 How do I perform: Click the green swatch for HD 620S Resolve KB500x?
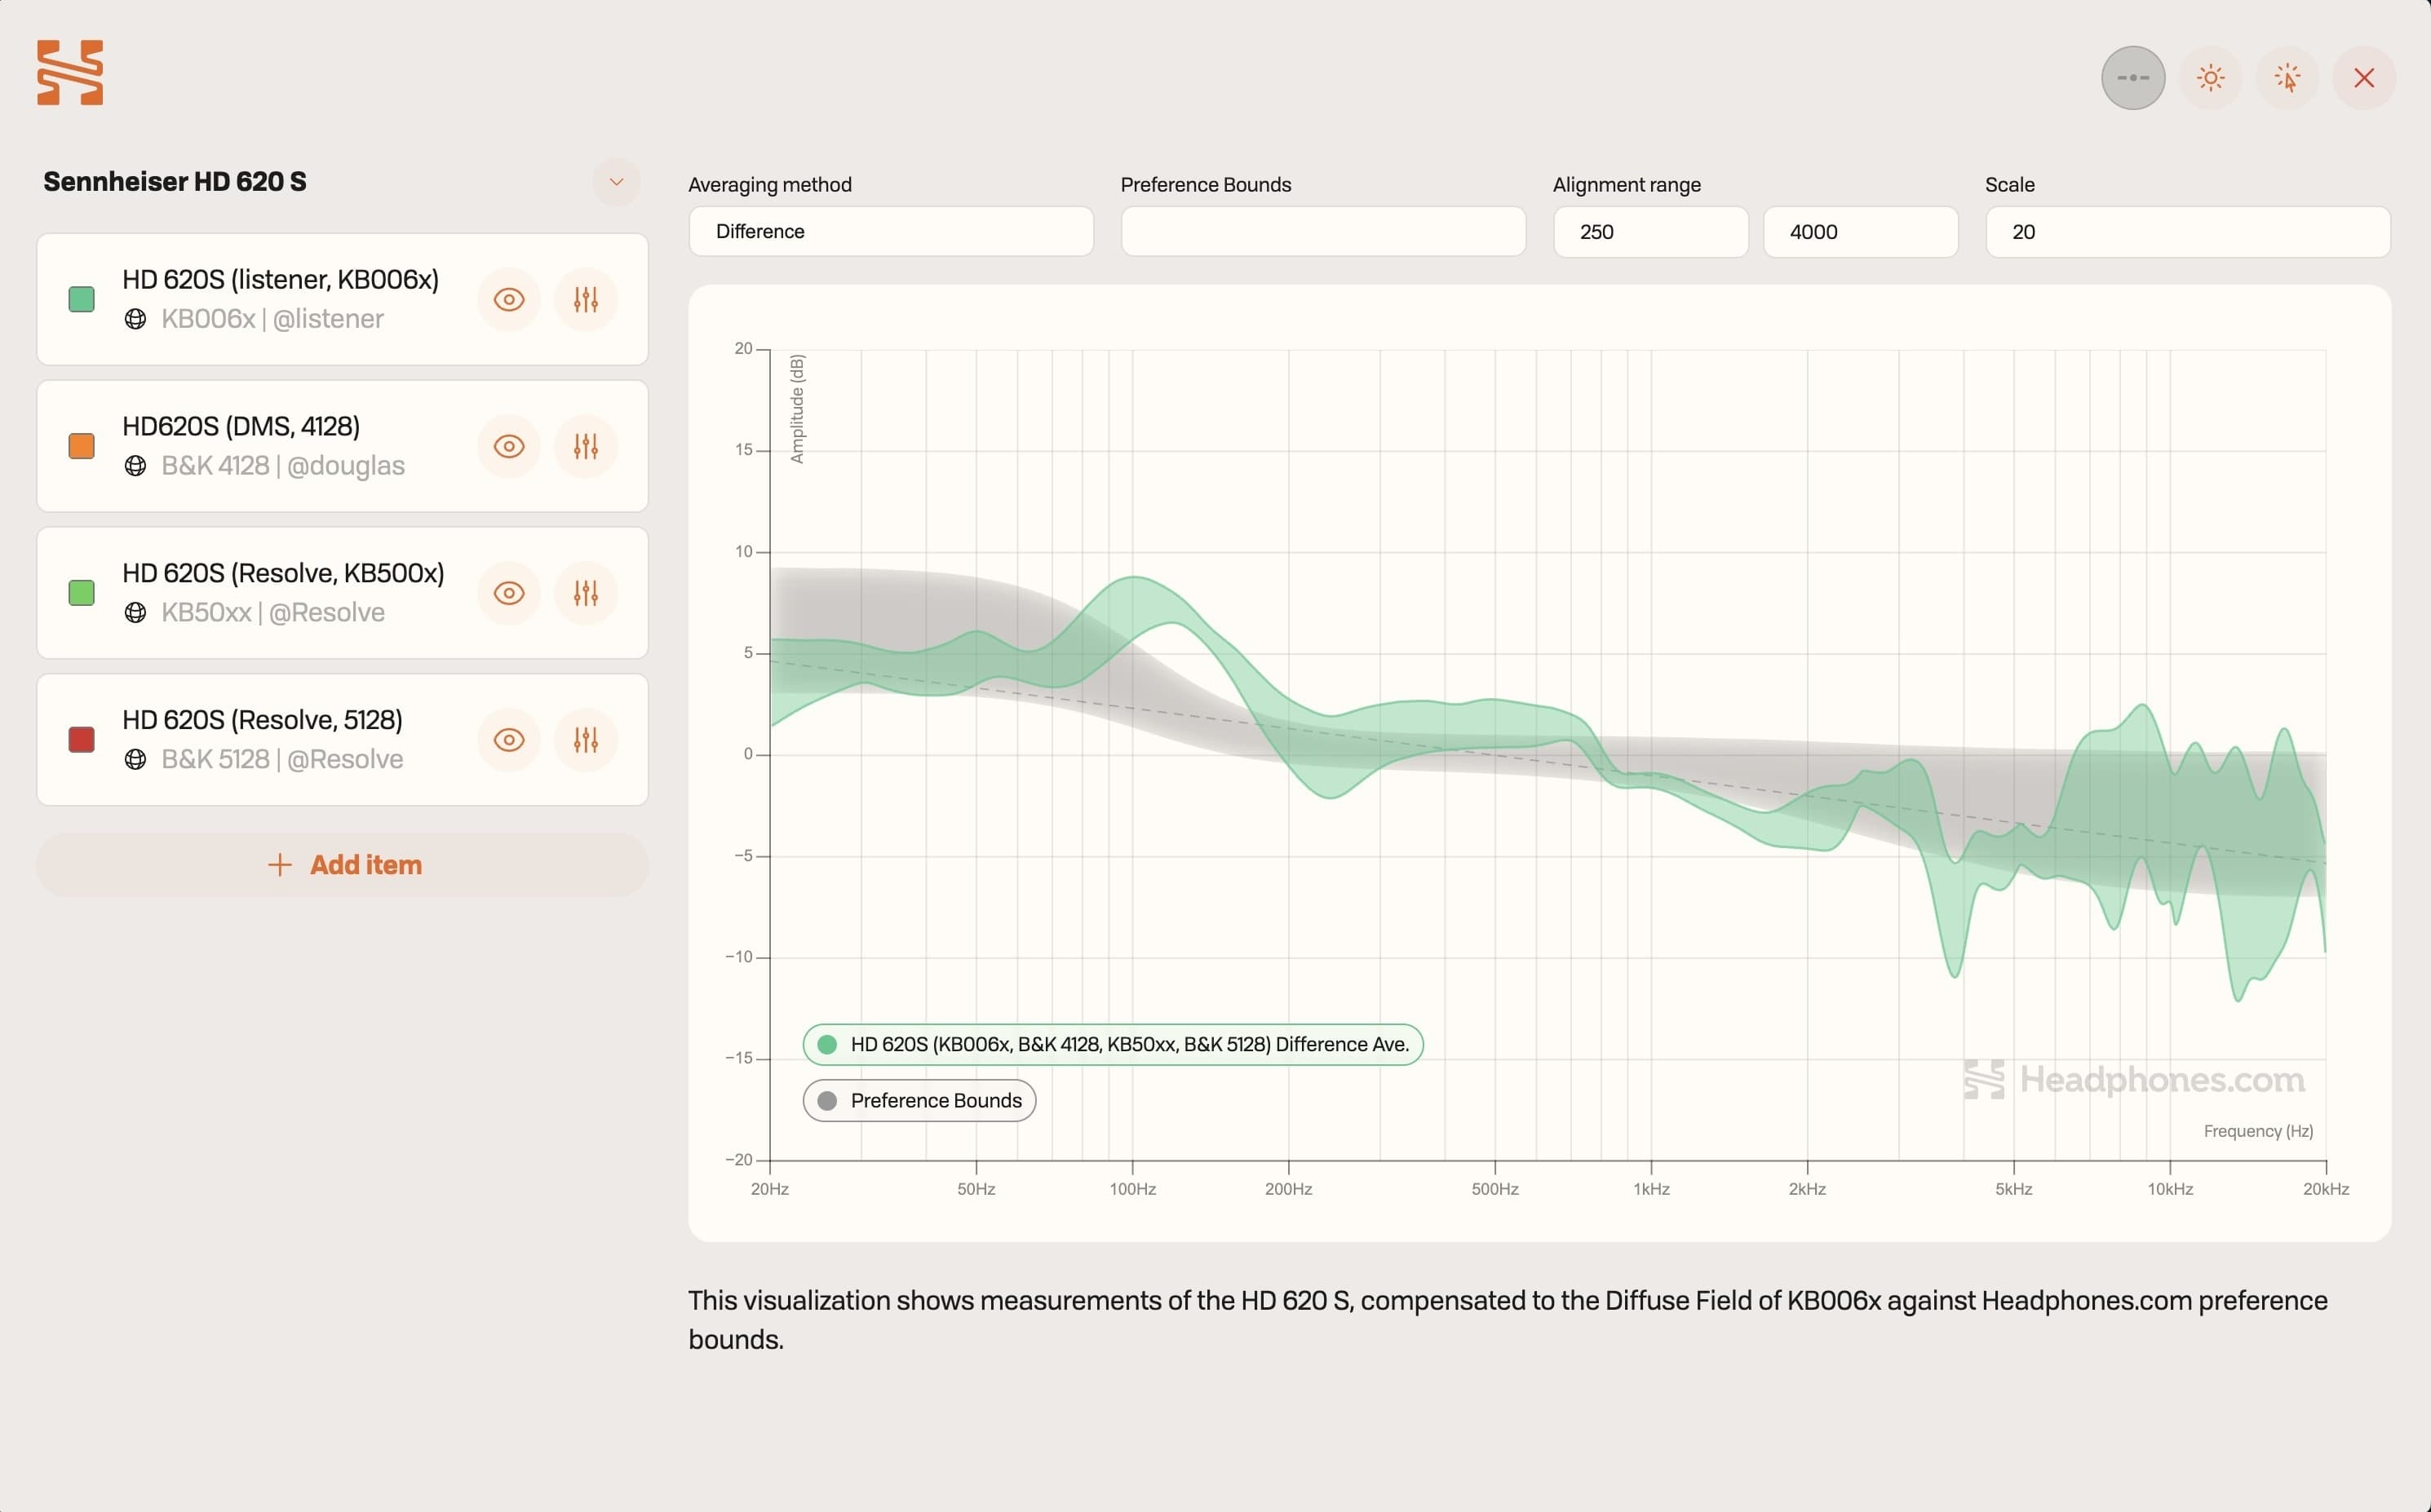(82, 593)
